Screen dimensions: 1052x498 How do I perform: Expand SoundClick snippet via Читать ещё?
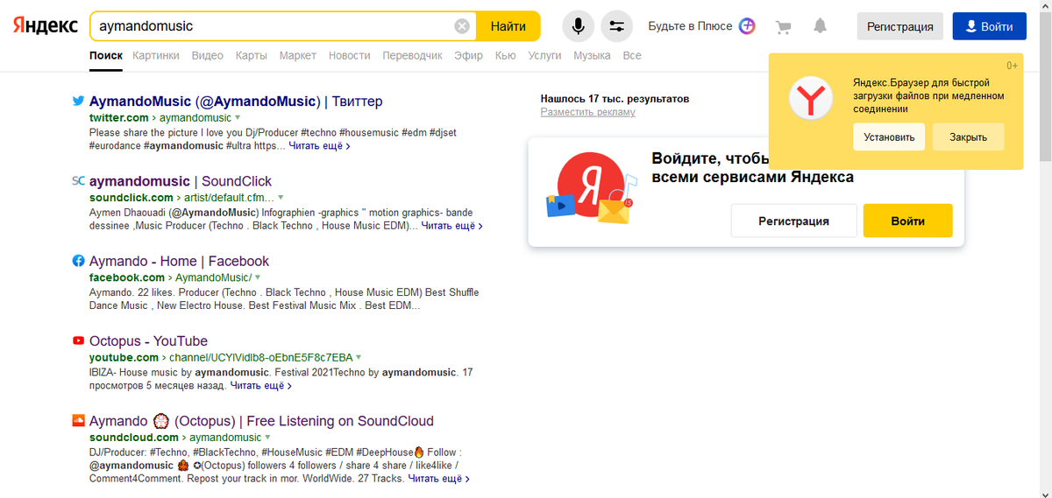coord(451,226)
